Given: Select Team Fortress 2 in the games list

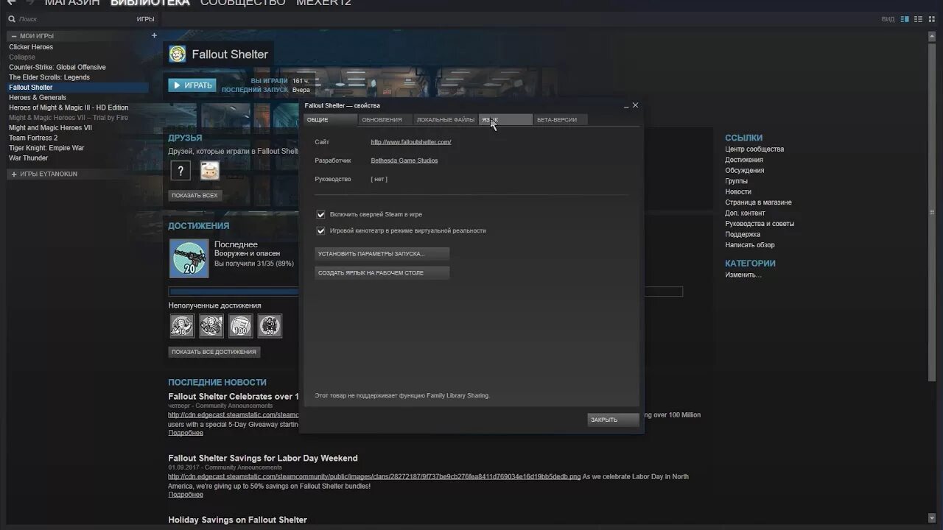Looking at the screenshot, I should (x=33, y=138).
